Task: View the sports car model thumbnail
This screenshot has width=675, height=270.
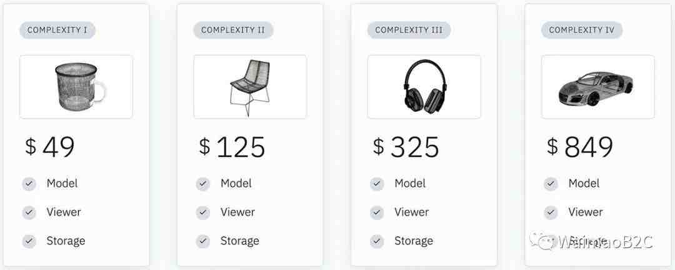Action: (596, 88)
